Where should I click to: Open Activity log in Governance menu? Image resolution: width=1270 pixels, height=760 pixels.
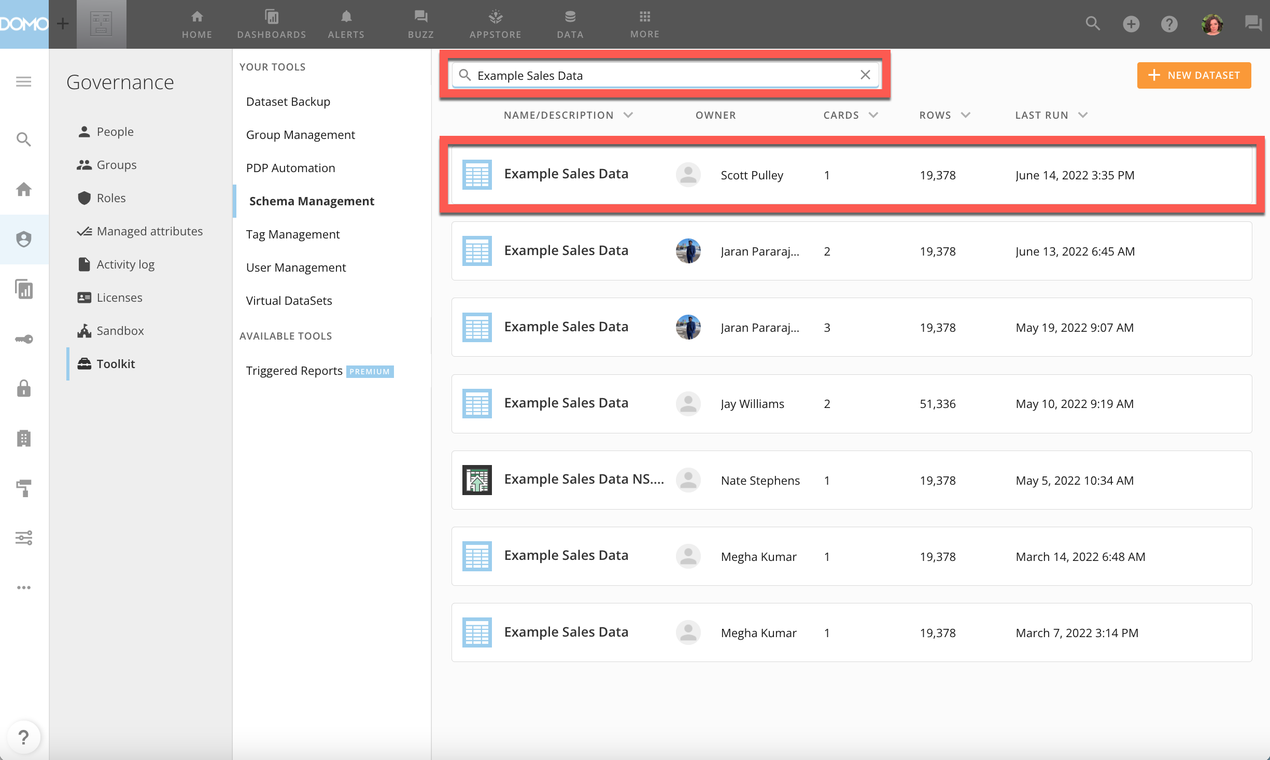point(125,264)
